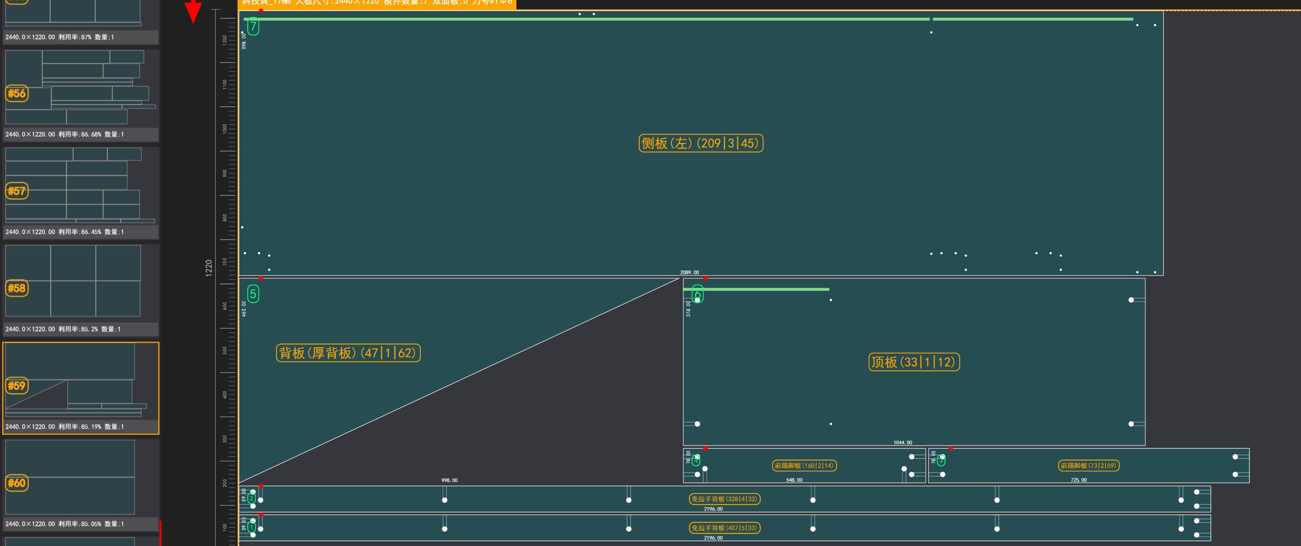Click the orange board info header tab
1301x546 pixels.
(377, 3)
